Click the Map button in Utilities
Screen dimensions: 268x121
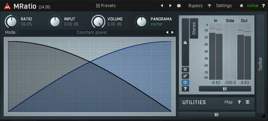click(228, 102)
